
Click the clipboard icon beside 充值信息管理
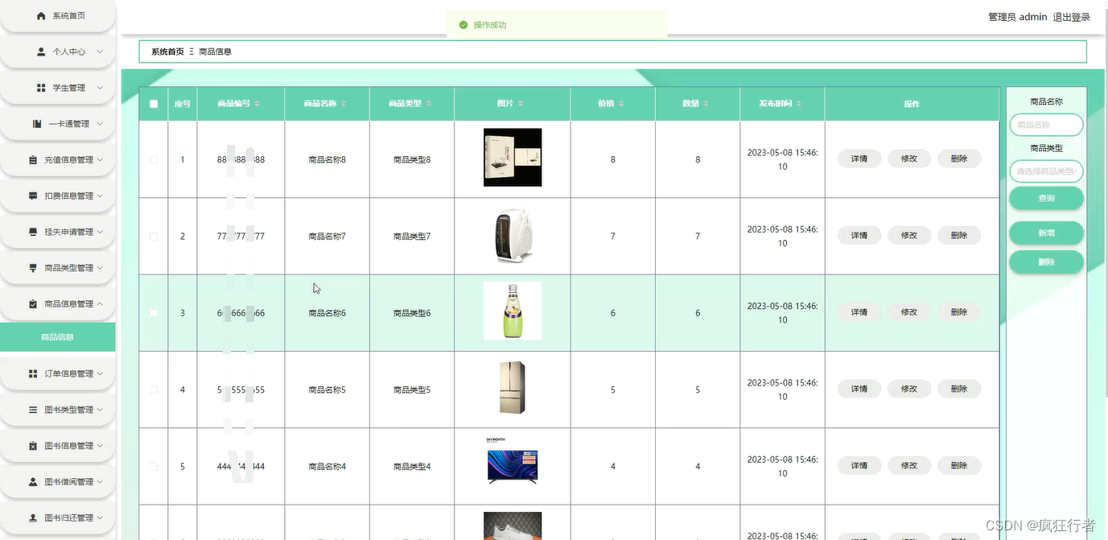pos(33,160)
